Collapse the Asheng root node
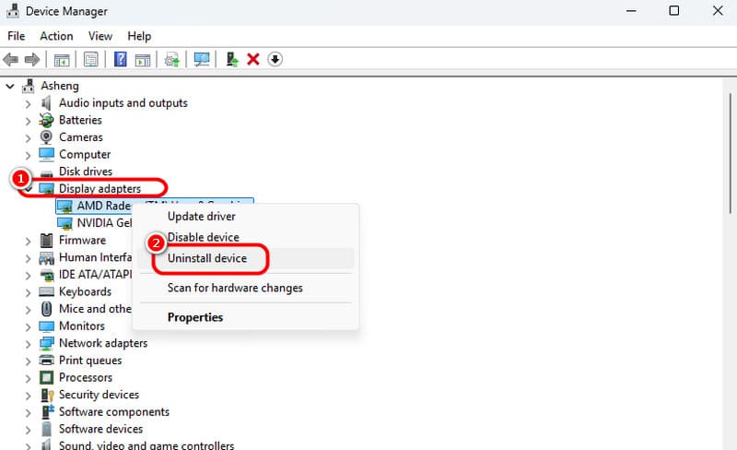The image size is (737, 450). 11,86
